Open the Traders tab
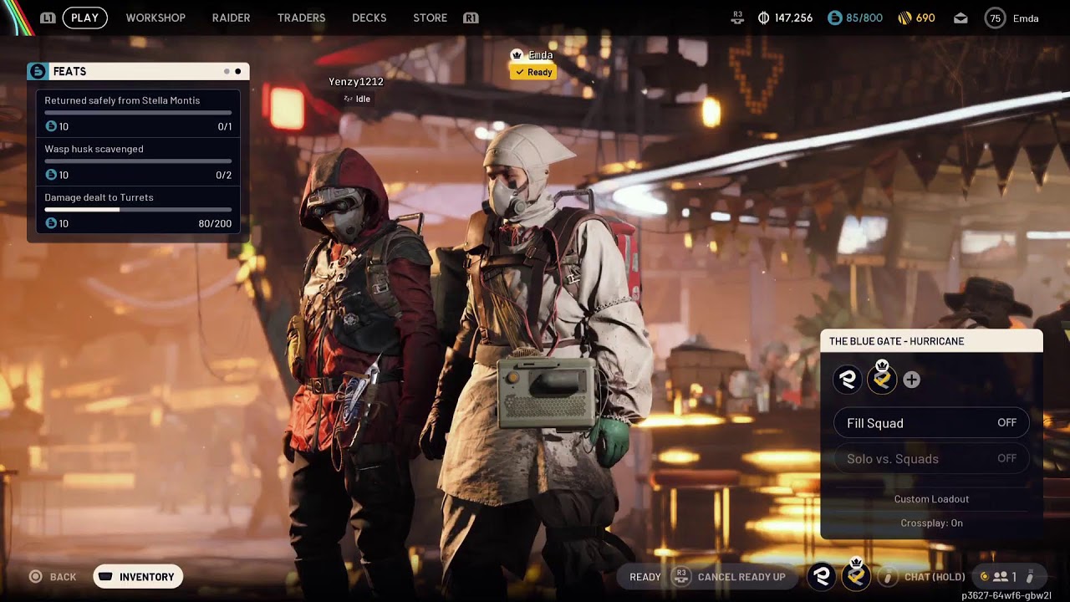 coord(301,18)
